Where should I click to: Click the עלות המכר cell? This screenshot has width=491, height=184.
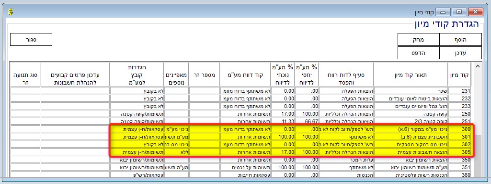click(346, 160)
